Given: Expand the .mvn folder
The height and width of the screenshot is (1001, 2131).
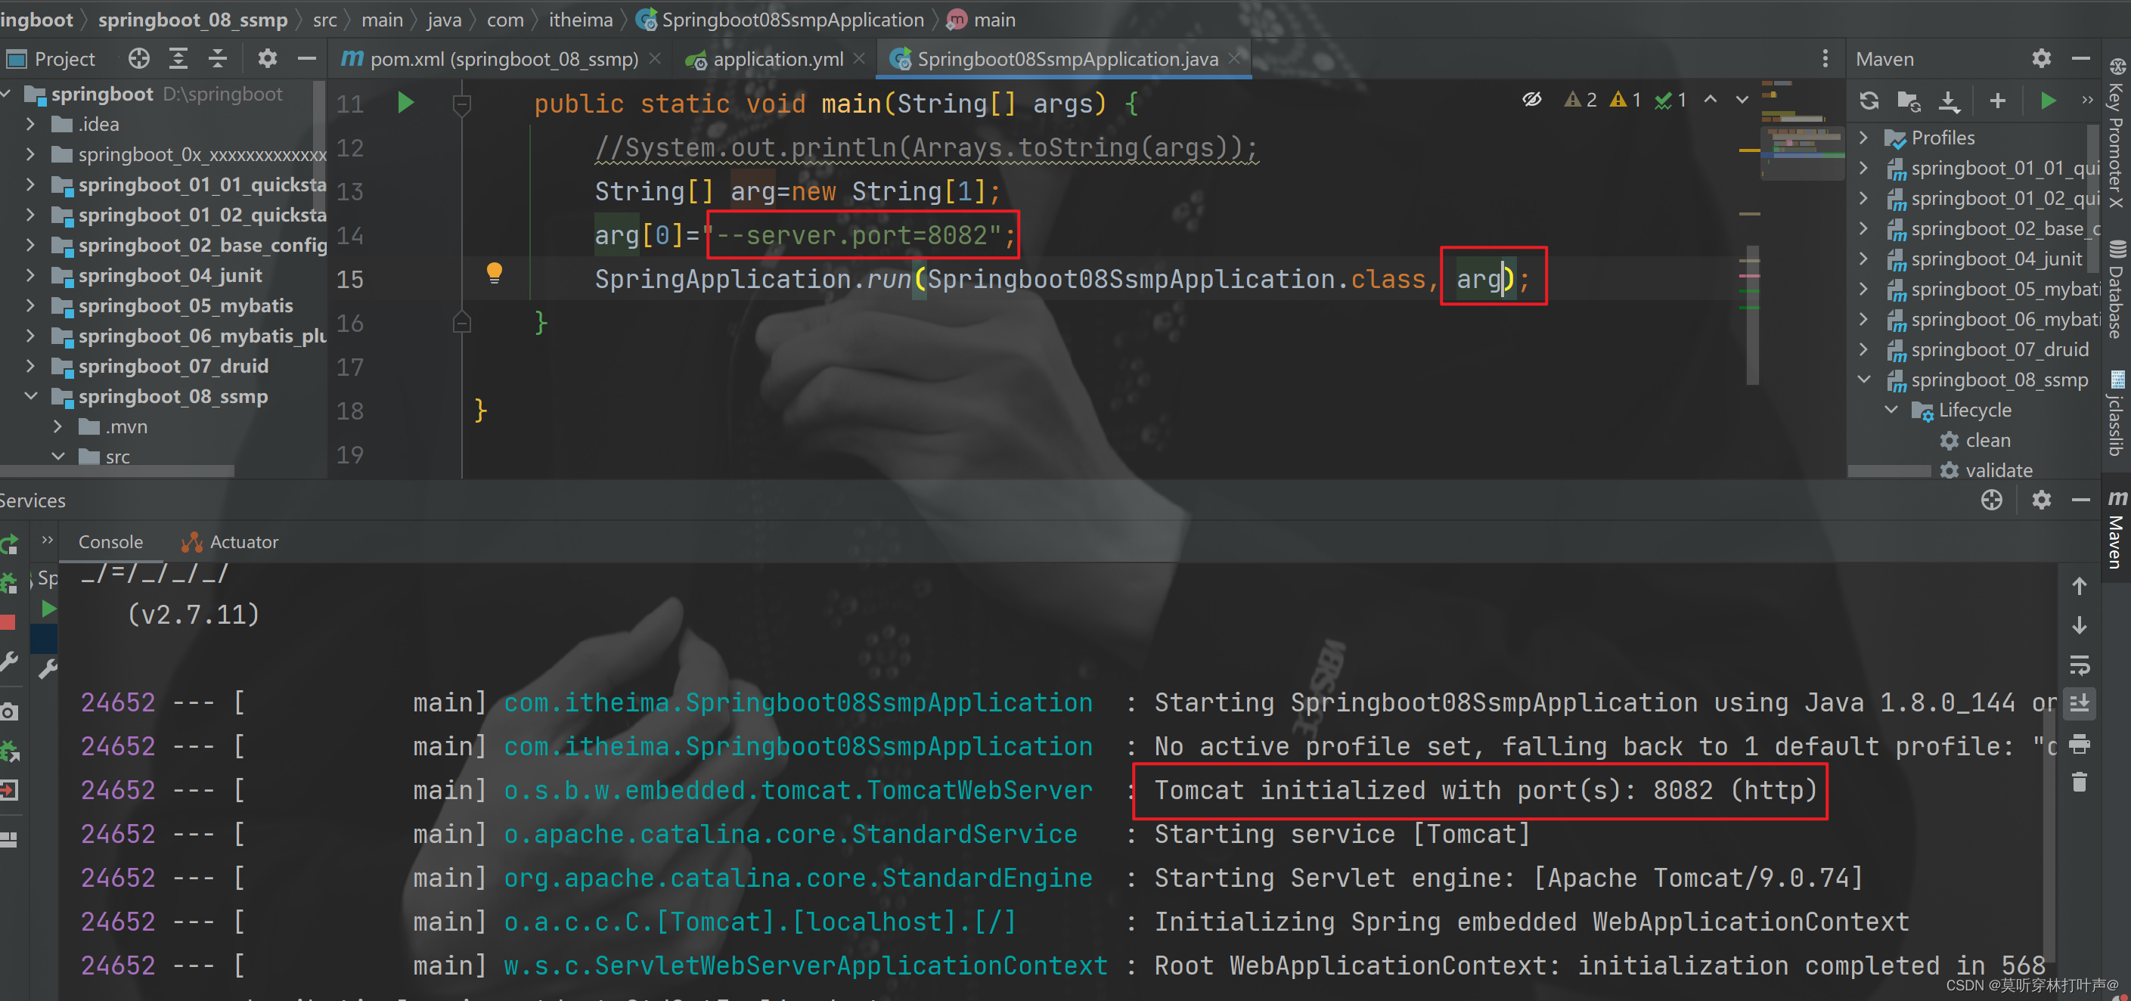Looking at the screenshot, I should 57,427.
